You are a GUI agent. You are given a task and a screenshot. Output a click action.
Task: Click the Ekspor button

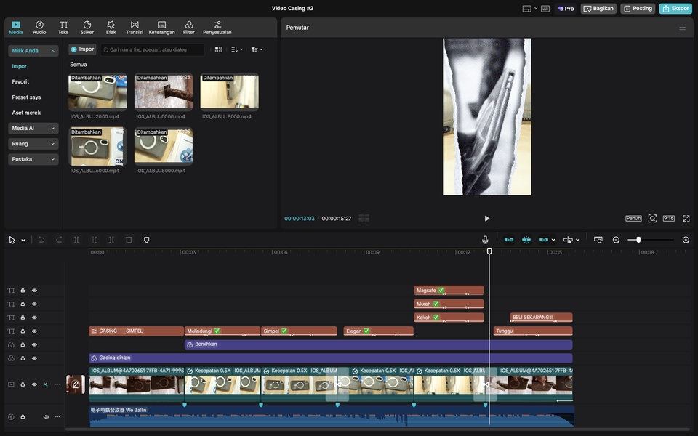click(x=675, y=9)
